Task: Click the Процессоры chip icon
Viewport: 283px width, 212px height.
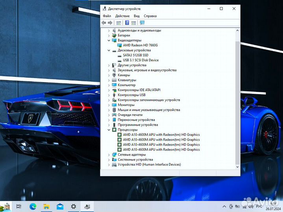Action: coord(114,130)
